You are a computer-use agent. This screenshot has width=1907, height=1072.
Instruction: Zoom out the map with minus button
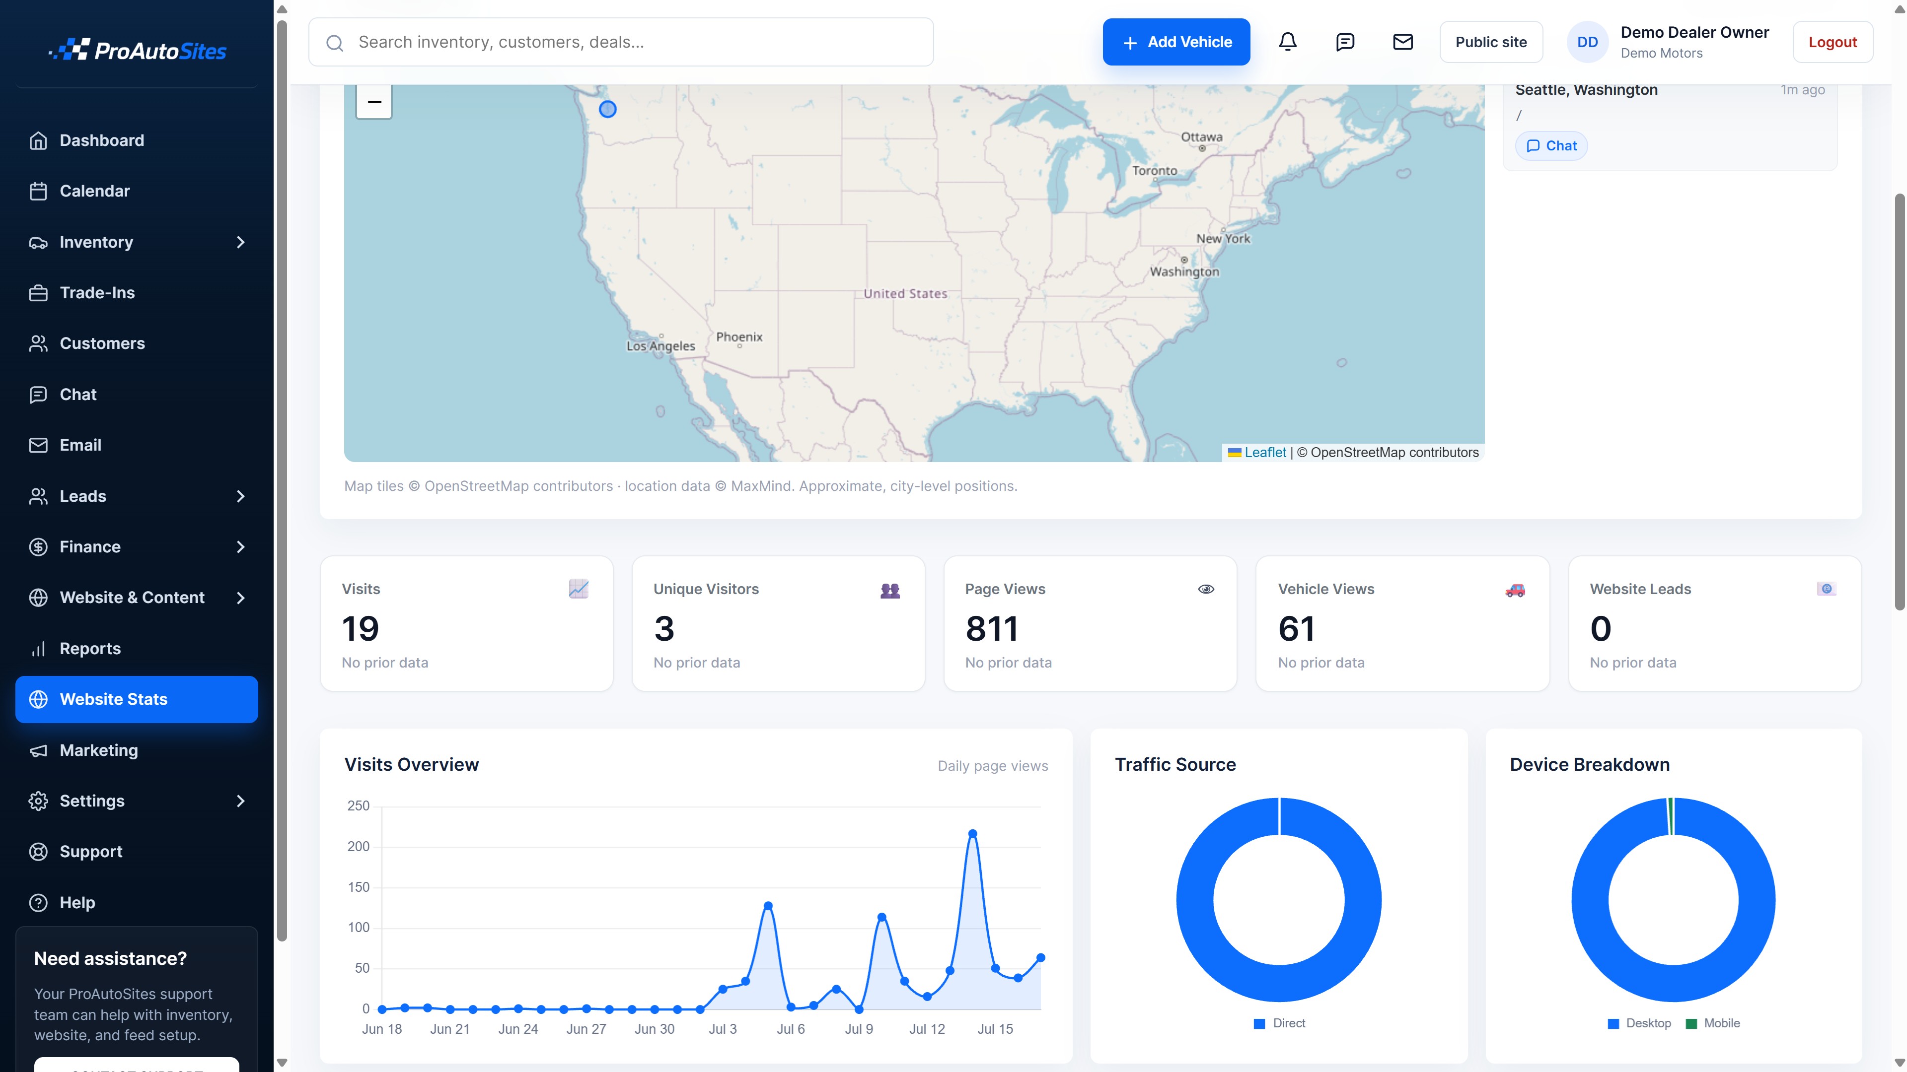(374, 101)
